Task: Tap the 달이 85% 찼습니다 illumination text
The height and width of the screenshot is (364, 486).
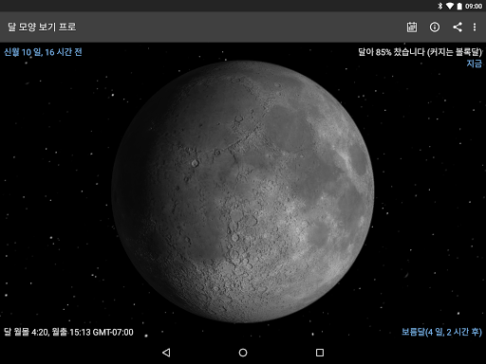Action: click(420, 52)
